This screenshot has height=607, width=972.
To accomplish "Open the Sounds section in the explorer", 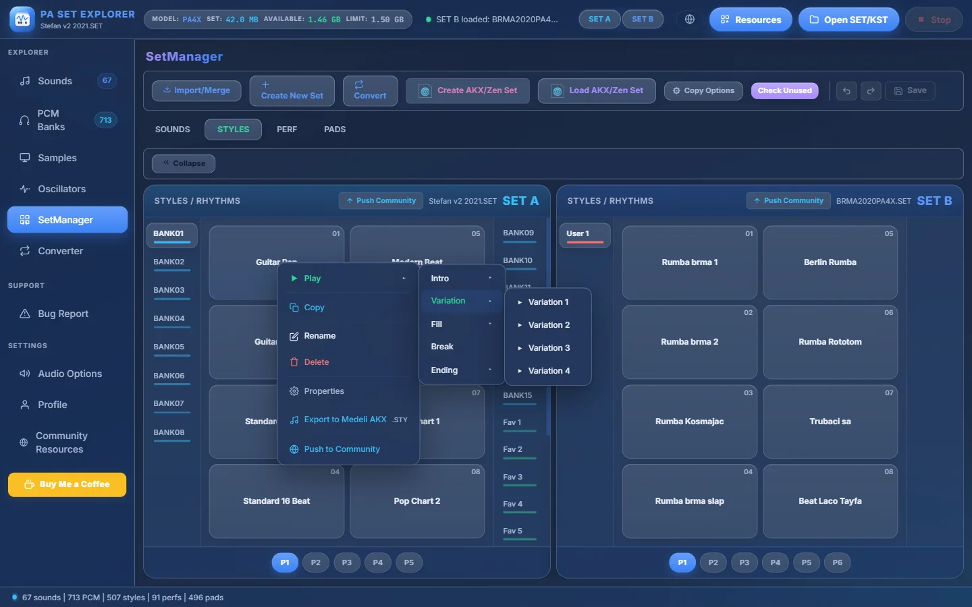I will point(67,81).
